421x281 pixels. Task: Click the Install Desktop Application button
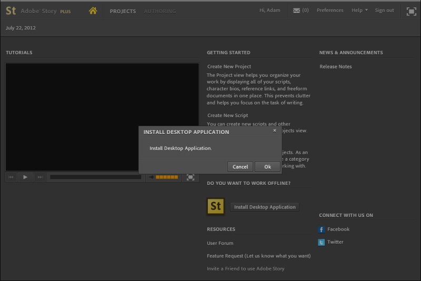(x=265, y=207)
